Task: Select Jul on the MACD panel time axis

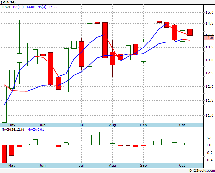Action: (x=81, y=165)
